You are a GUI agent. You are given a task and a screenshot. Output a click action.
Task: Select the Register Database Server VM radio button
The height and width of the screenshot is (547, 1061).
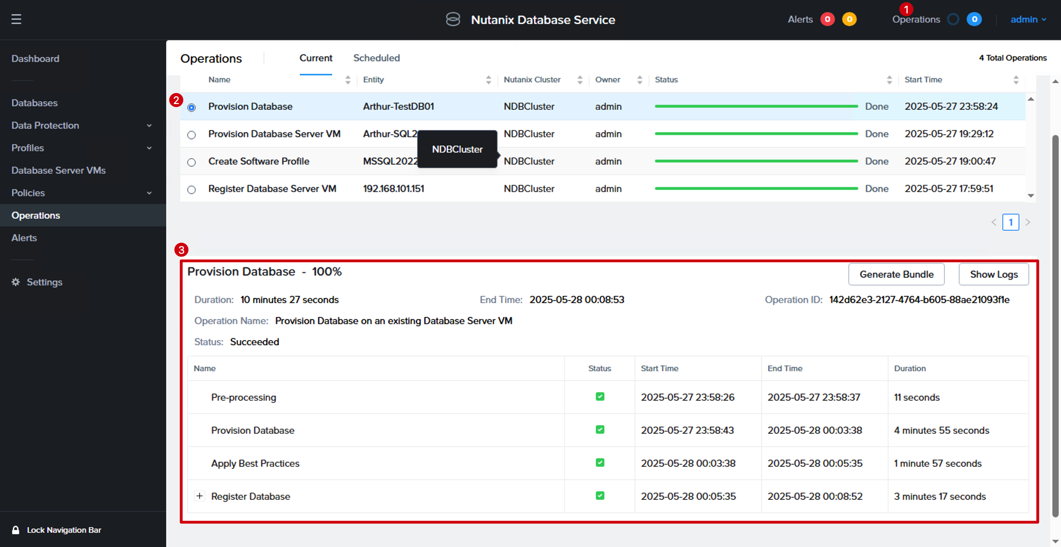tap(191, 190)
